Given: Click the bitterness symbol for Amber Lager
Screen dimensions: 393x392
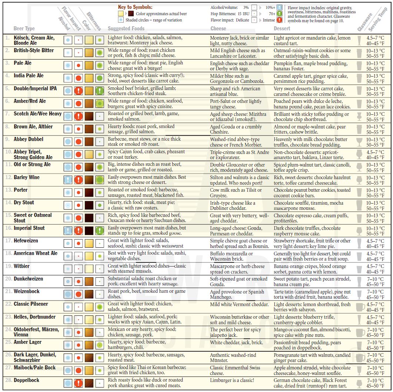Looking at the screenshot, I should click(100, 345).
